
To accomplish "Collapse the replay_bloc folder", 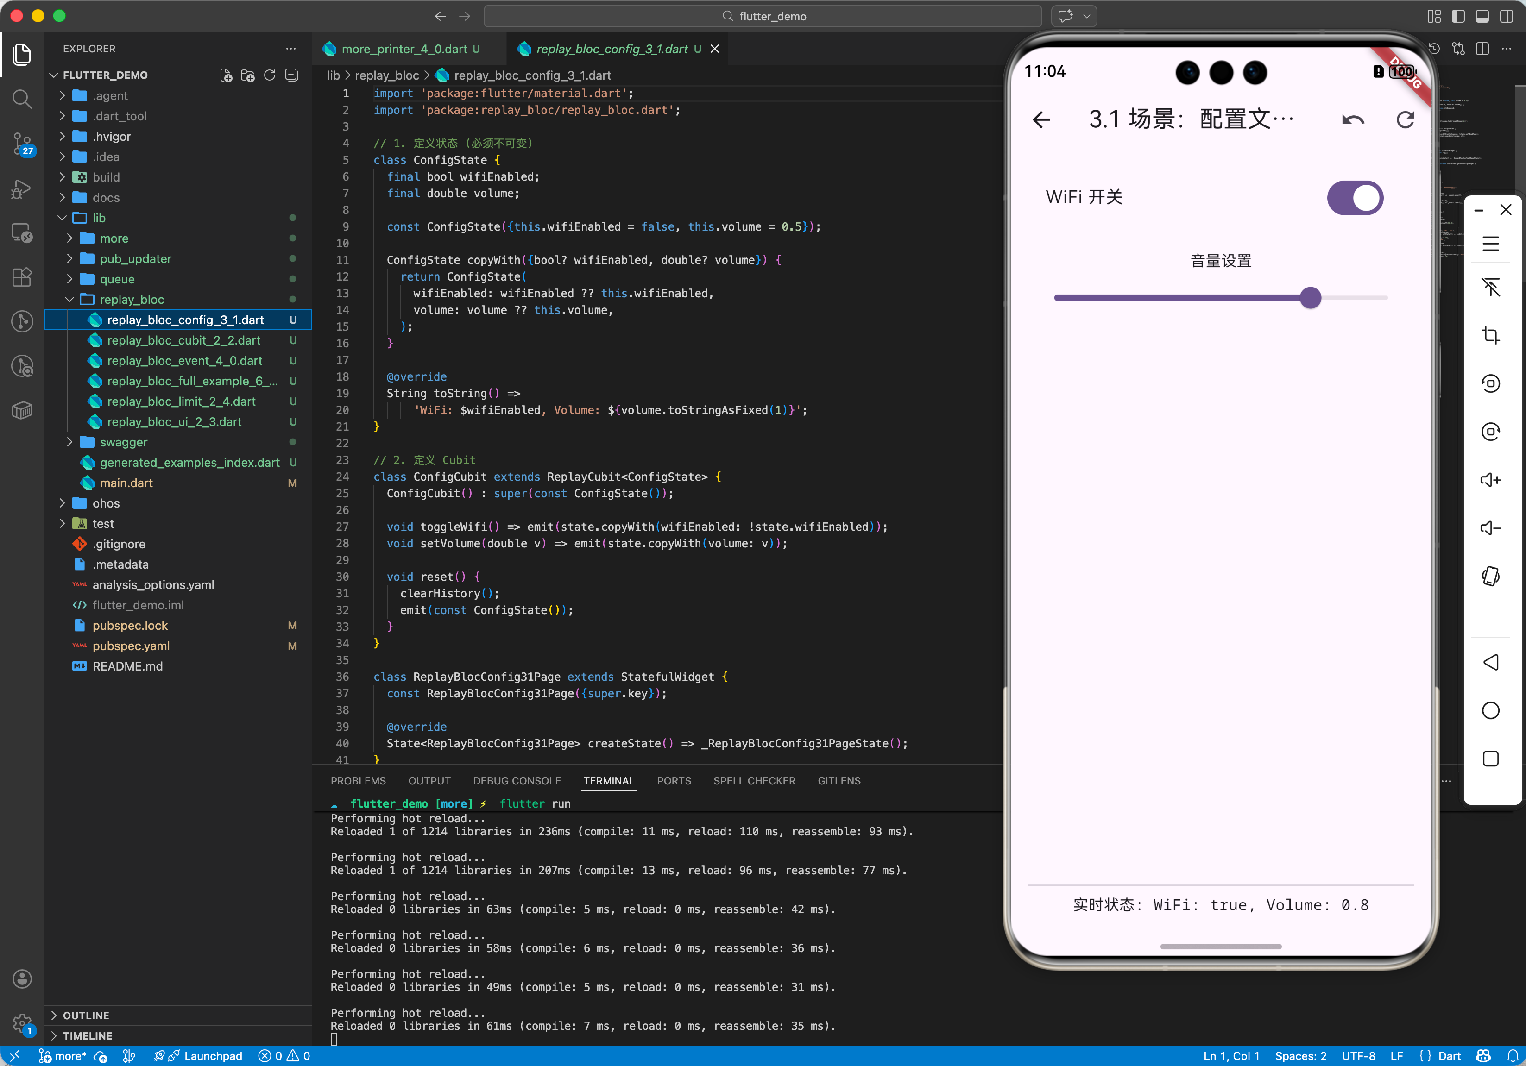I will (132, 300).
